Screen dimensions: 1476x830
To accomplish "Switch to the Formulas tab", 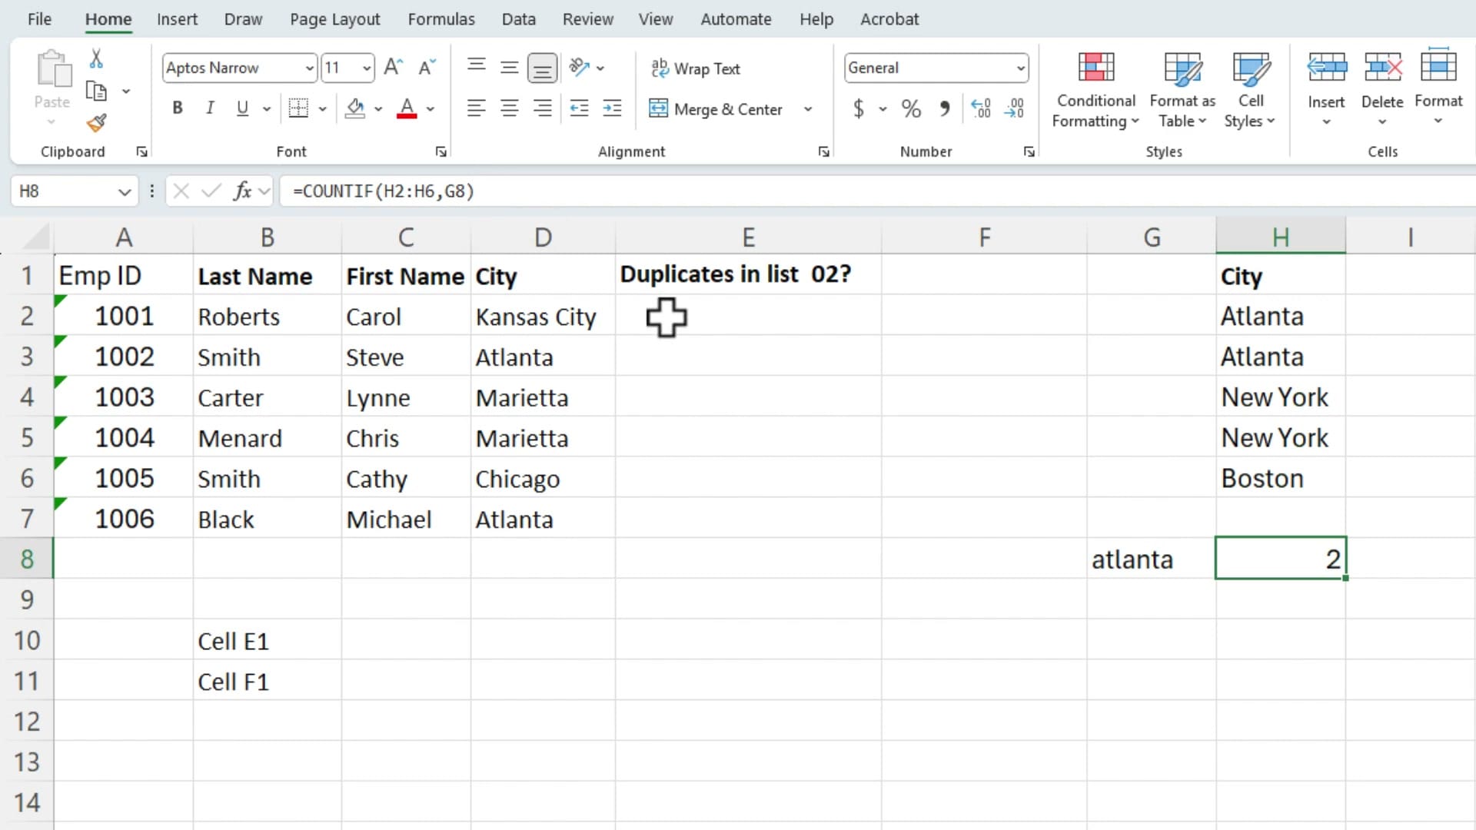I will point(441,18).
